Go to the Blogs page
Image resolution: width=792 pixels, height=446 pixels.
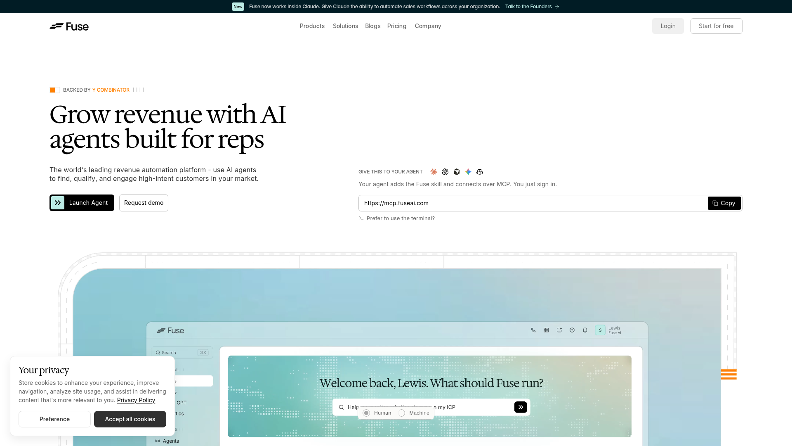tap(372, 26)
